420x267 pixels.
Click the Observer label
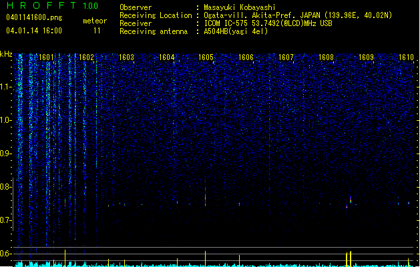136,7
